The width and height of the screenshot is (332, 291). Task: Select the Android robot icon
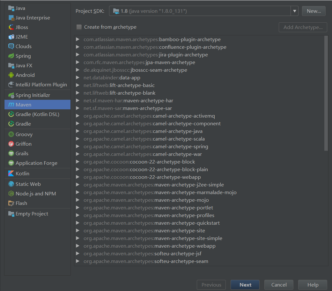[11, 75]
